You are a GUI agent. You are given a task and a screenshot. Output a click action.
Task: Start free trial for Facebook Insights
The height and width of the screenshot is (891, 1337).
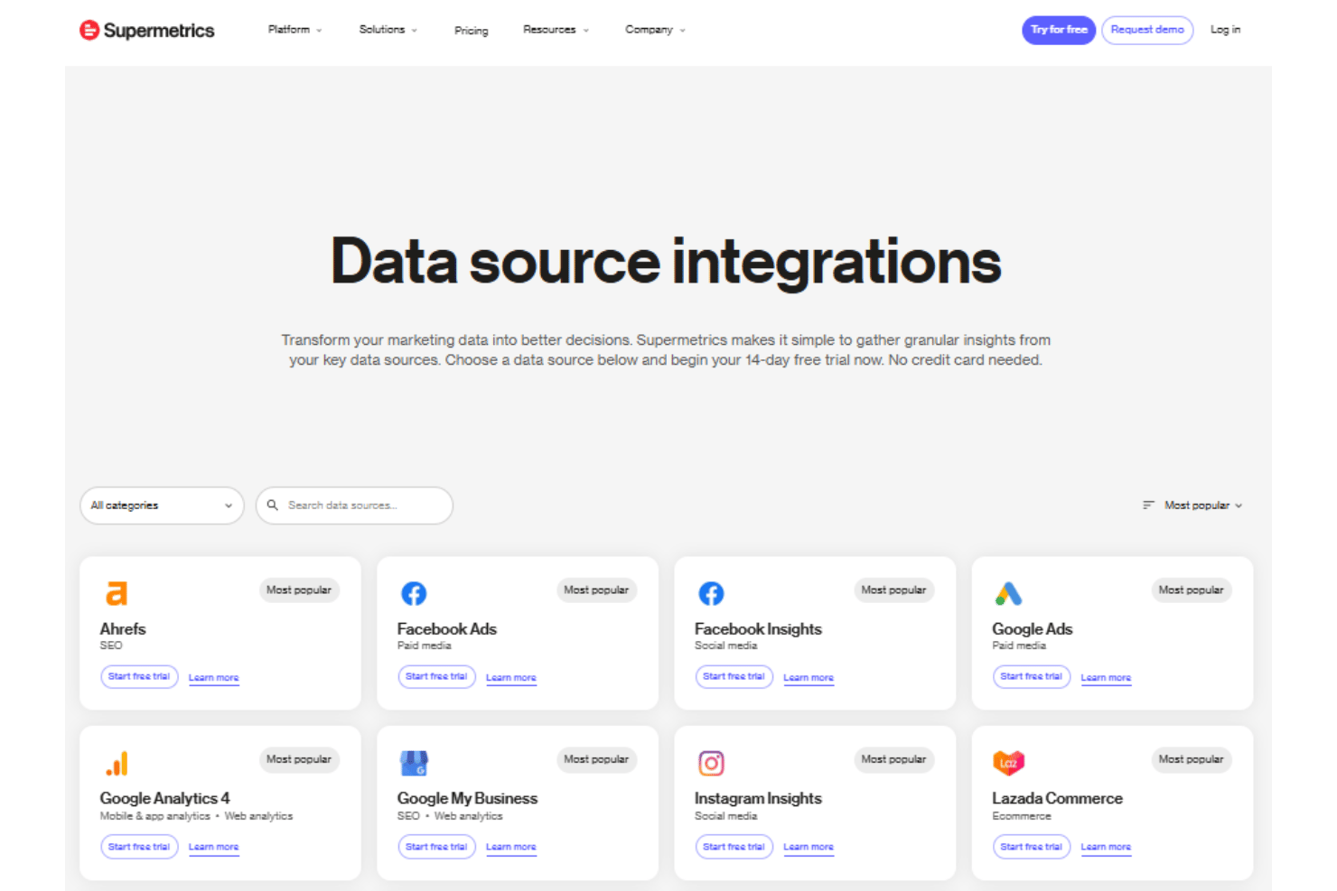[x=734, y=676]
